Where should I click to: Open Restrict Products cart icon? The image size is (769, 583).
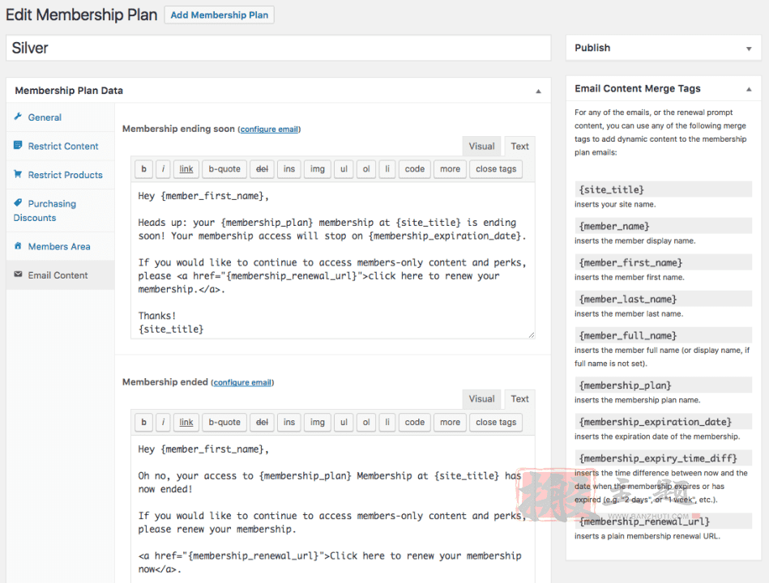pos(18,174)
